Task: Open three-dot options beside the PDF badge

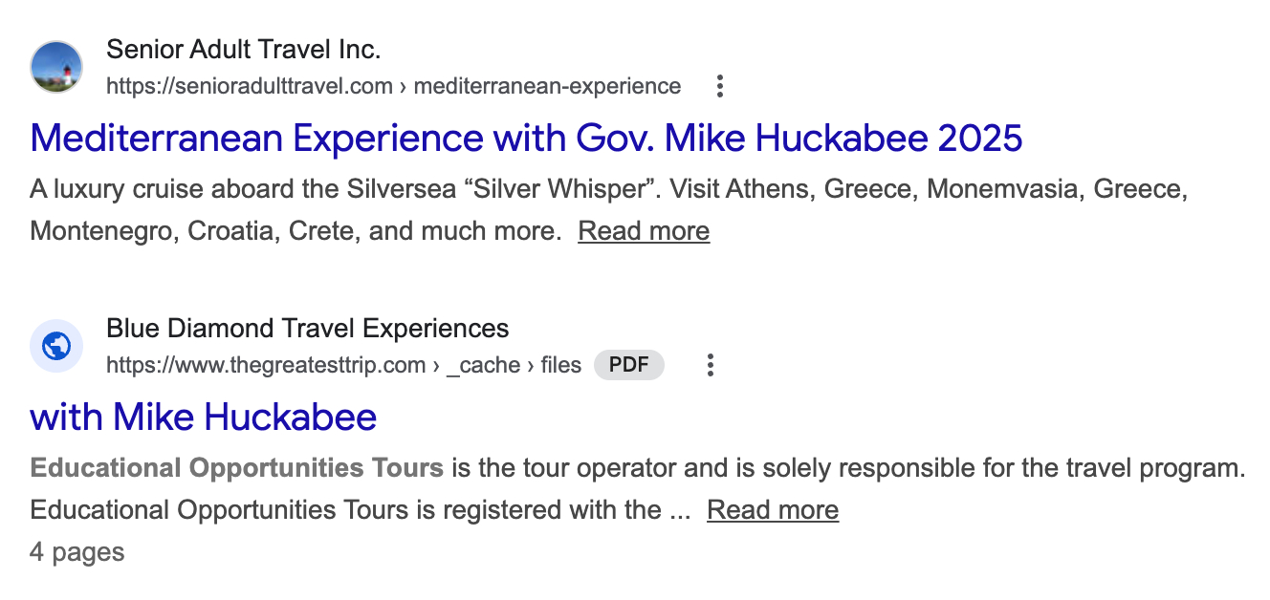Action: [x=710, y=365]
